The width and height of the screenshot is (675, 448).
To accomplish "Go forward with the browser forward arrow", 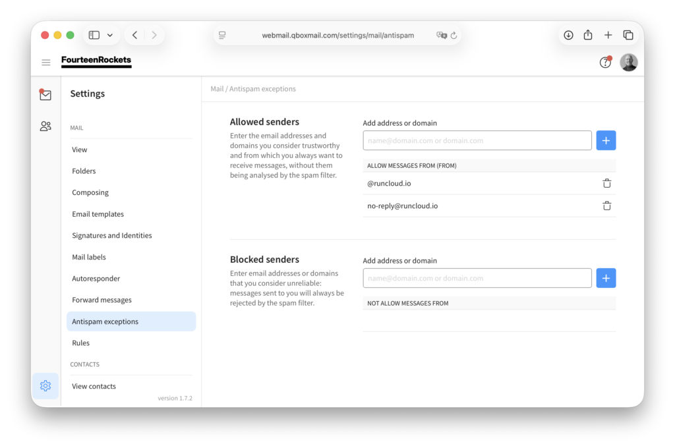I will (x=154, y=36).
